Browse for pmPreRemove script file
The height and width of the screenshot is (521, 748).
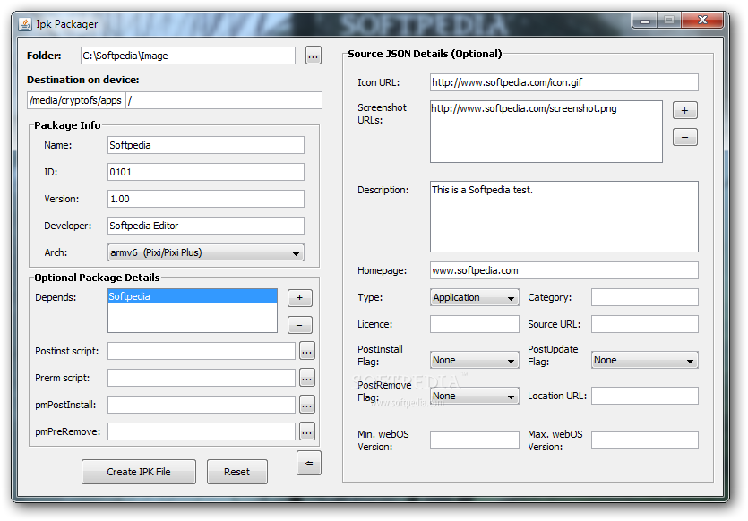tap(307, 431)
